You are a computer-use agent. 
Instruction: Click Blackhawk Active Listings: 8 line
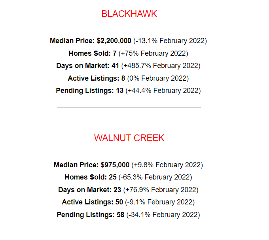128,78
